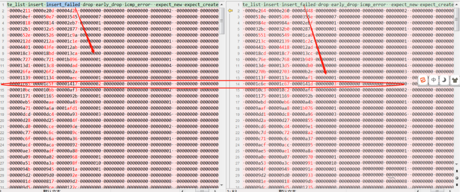Click the left pane scroll-down arrow

tap(222, 185)
